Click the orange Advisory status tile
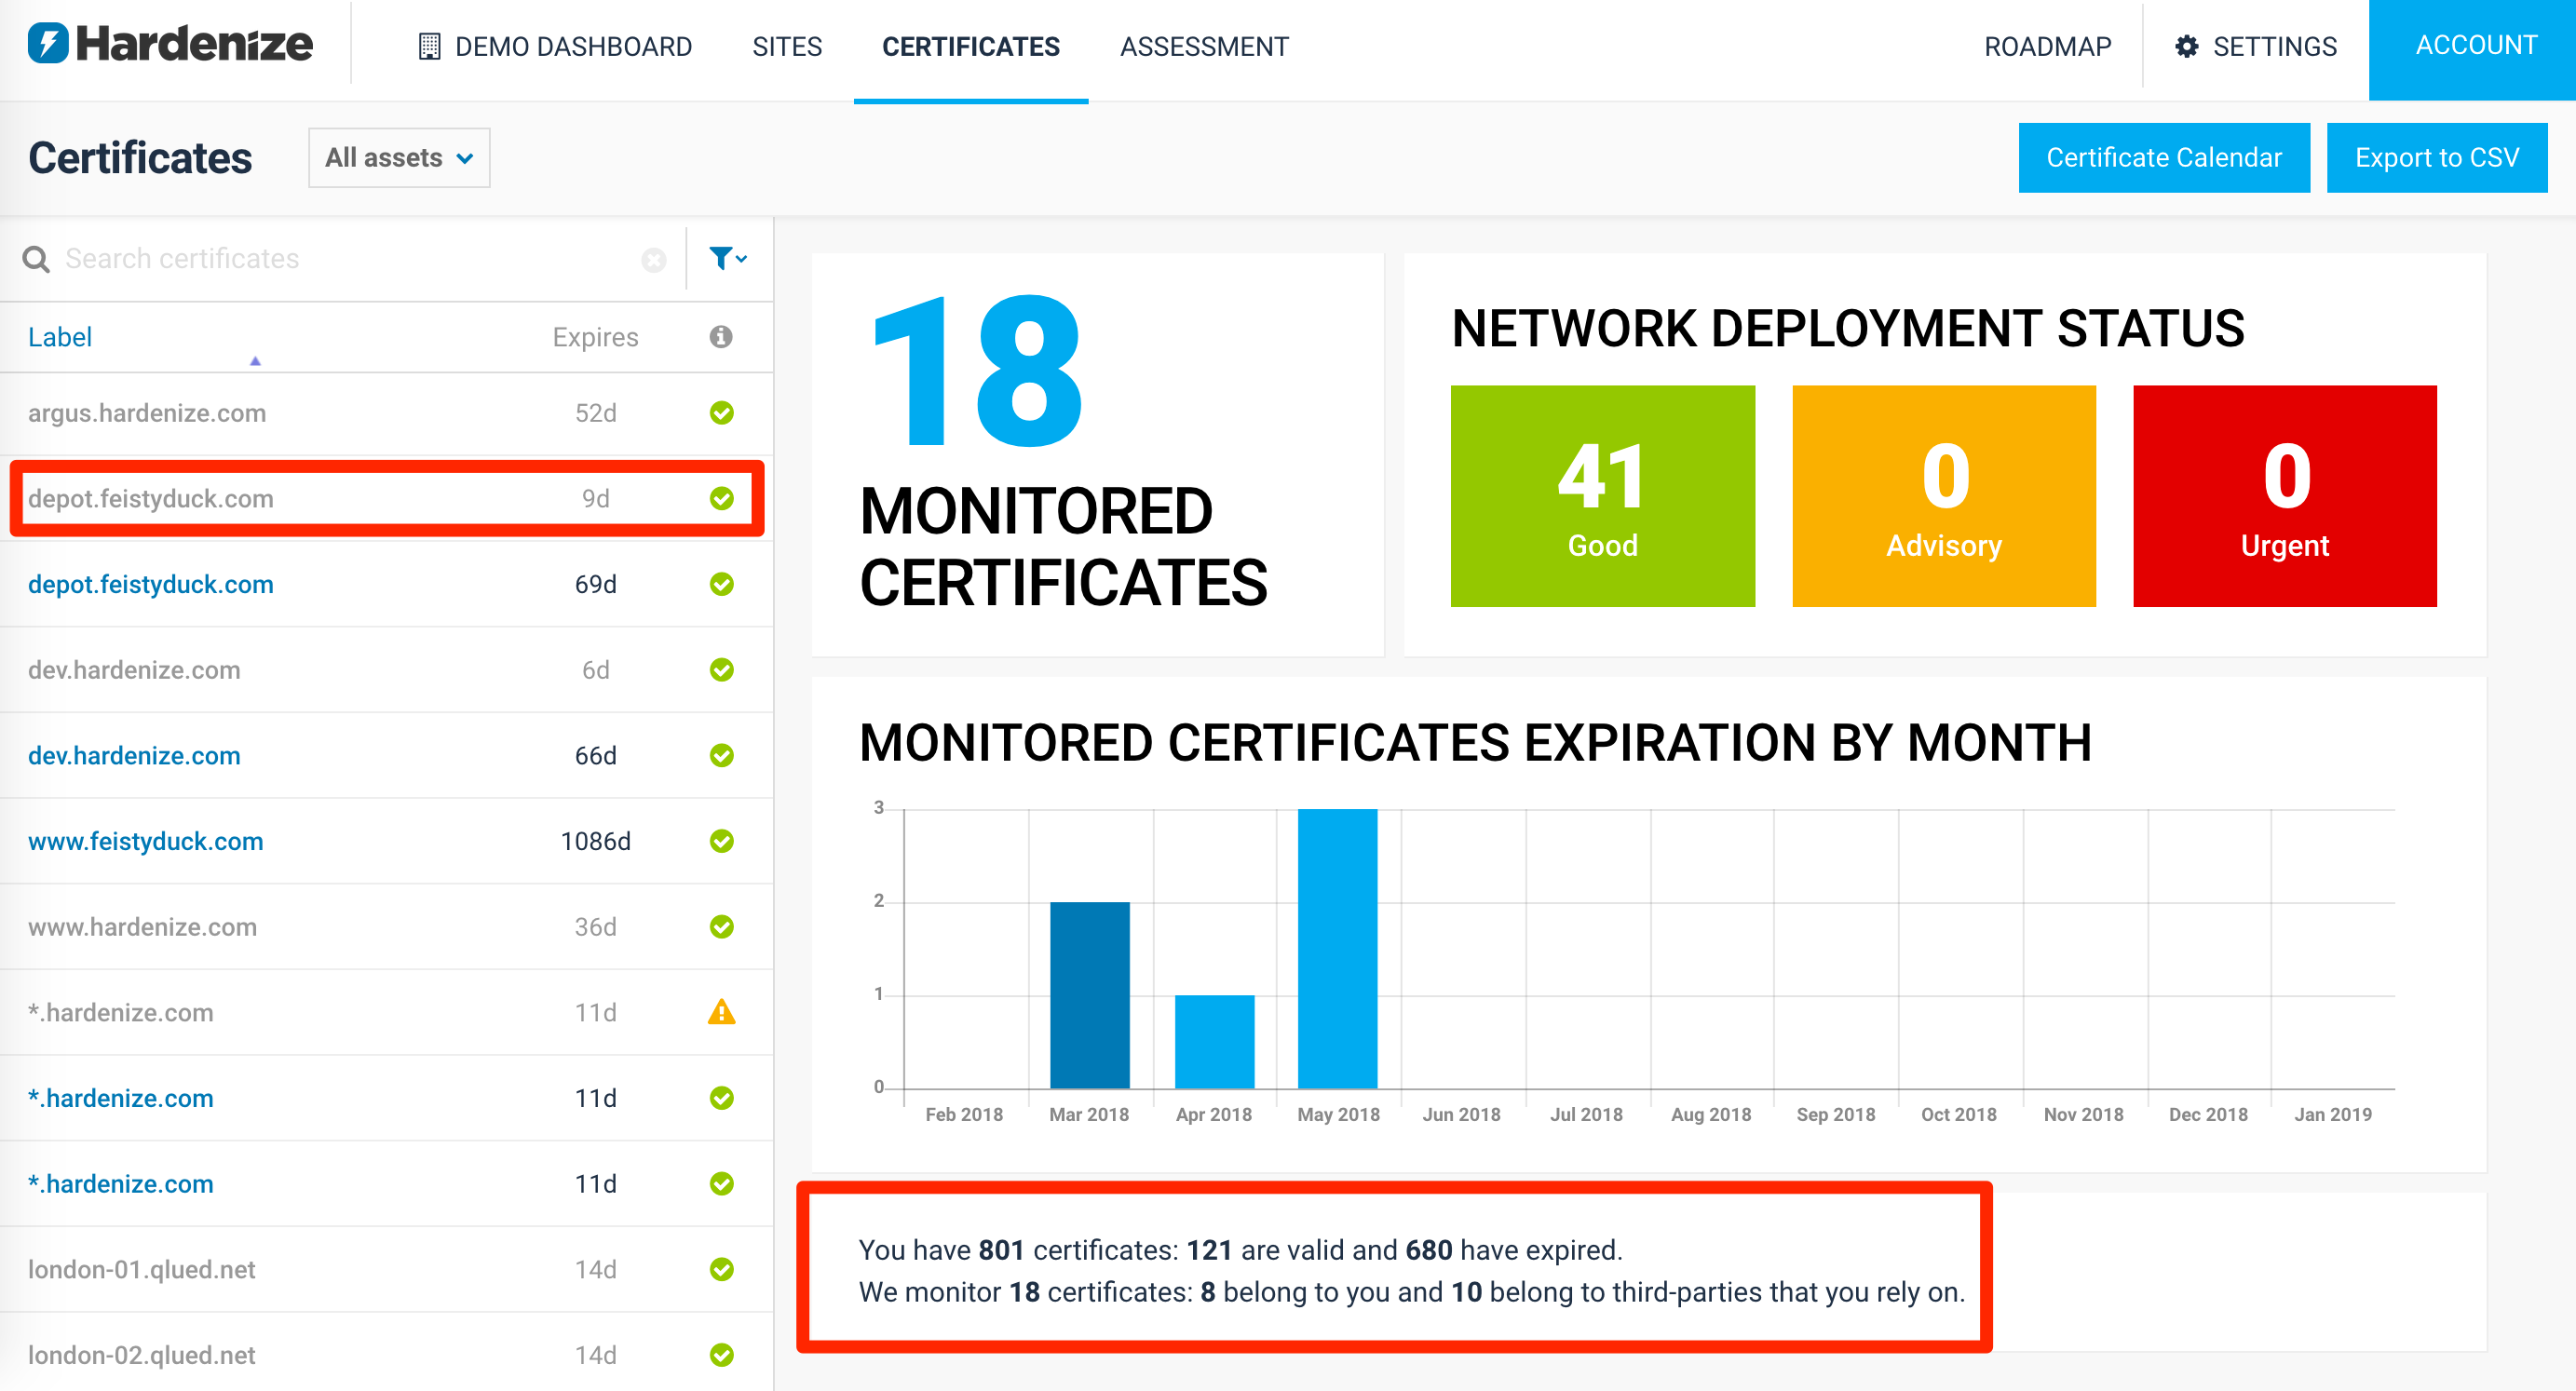This screenshot has width=2576, height=1391. tap(1943, 496)
